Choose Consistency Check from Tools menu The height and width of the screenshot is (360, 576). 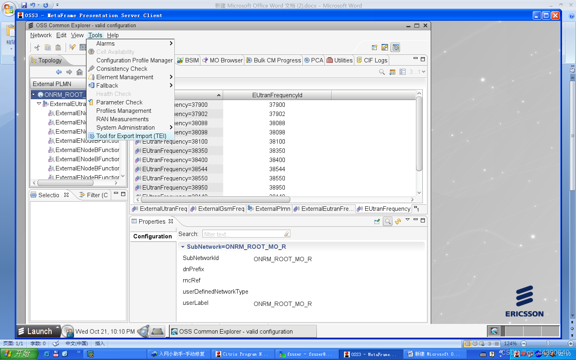130,68
